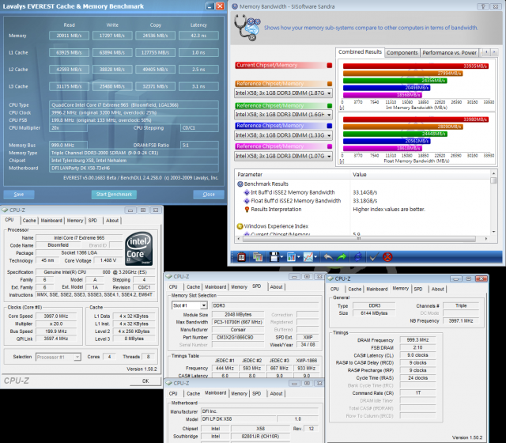Click the orange Reference Chipset/Memory color square
Screen dimensions: 506x443
(x=330, y=84)
